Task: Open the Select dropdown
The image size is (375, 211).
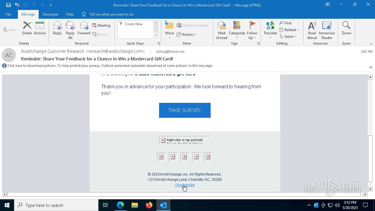Action: 288,37
